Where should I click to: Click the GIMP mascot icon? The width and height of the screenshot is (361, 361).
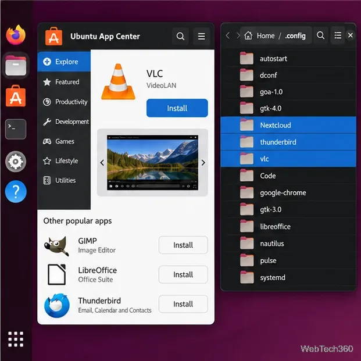56,245
